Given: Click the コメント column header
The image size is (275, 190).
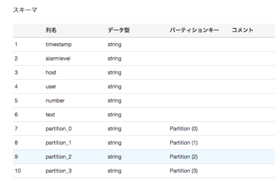Looking at the screenshot, I should [242, 30].
